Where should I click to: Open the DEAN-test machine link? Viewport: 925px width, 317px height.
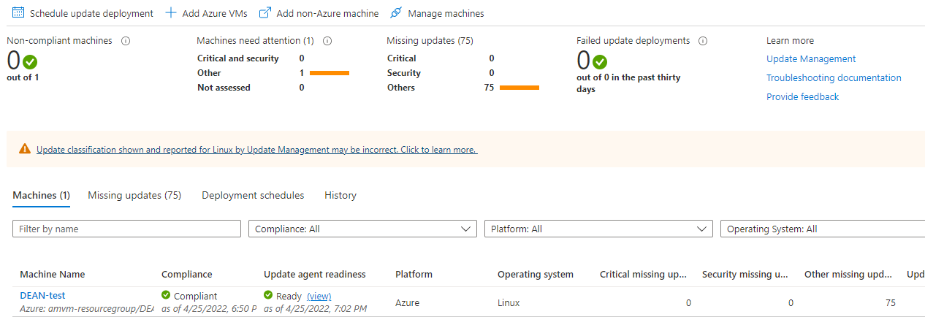point(42,295)
